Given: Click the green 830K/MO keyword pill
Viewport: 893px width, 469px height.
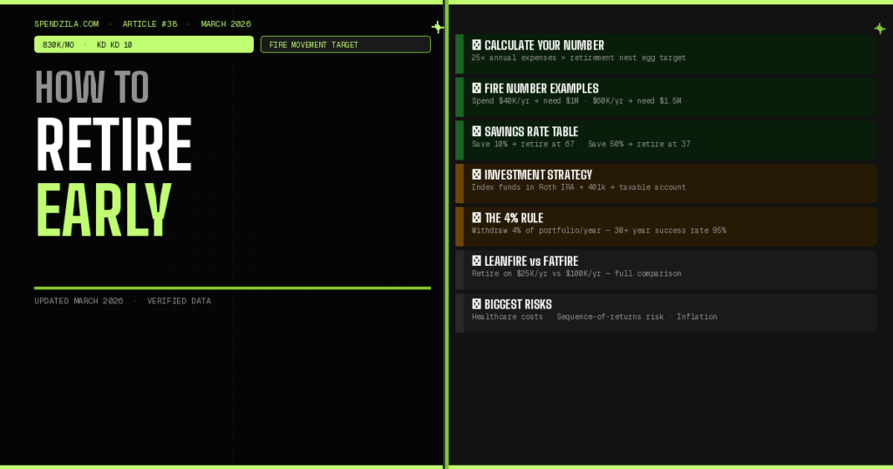Looking at the screenshot, I should tap(144, 44).
